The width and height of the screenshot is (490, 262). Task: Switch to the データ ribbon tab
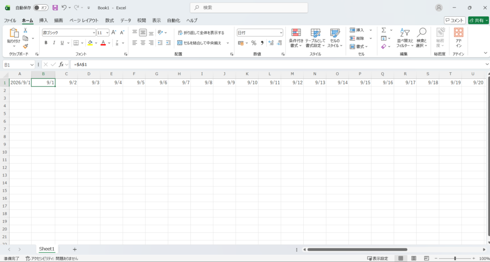(126, 20)
